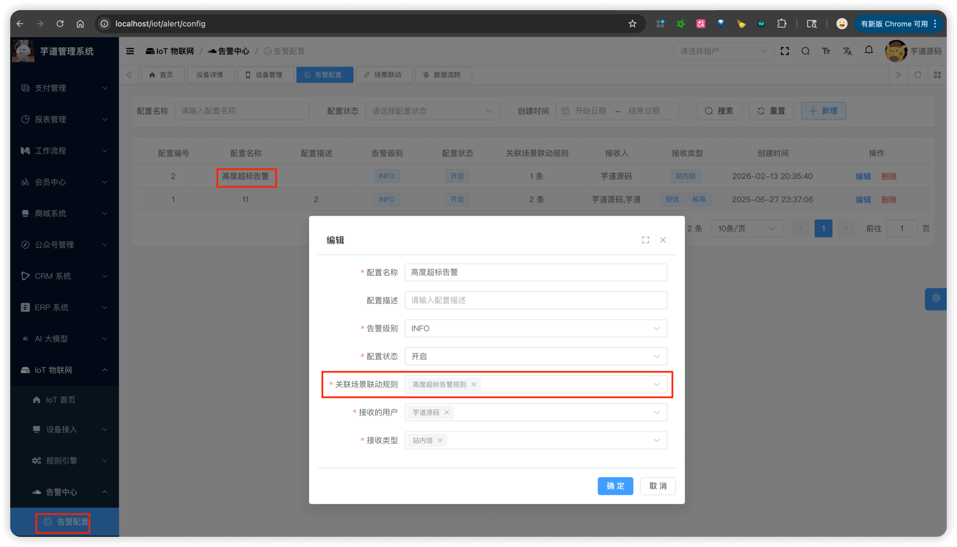Open notifications via the bell icon
Viewport: 957px width, 547px height.
[868, 51]
